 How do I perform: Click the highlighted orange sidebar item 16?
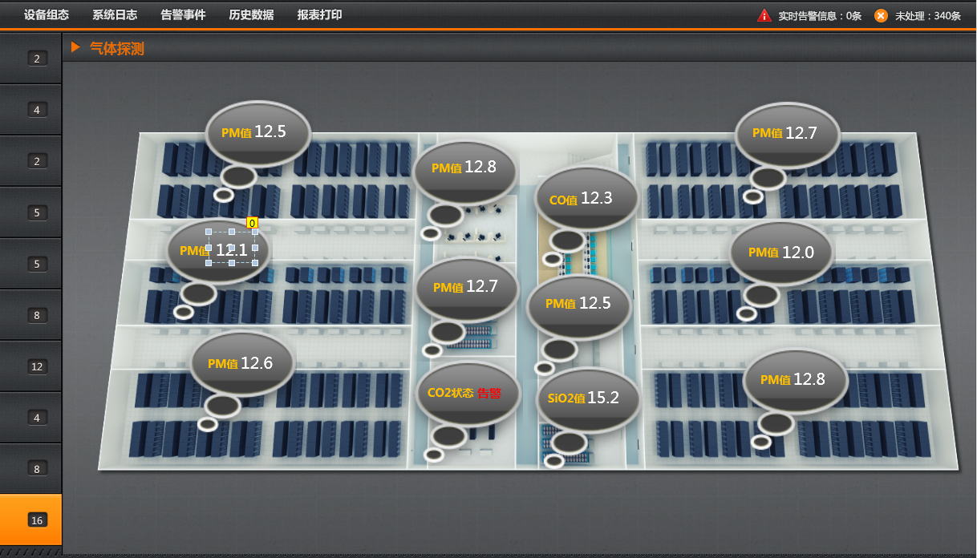coord(36,520)
